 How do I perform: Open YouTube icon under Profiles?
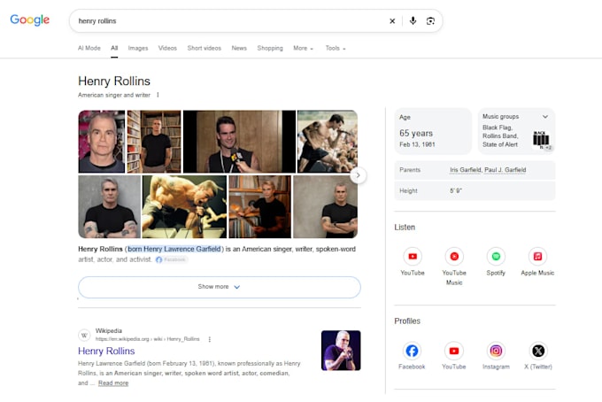(454, 351)
